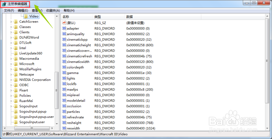Expand the Policies tree node
272x139 pixels.
(11, 96)
